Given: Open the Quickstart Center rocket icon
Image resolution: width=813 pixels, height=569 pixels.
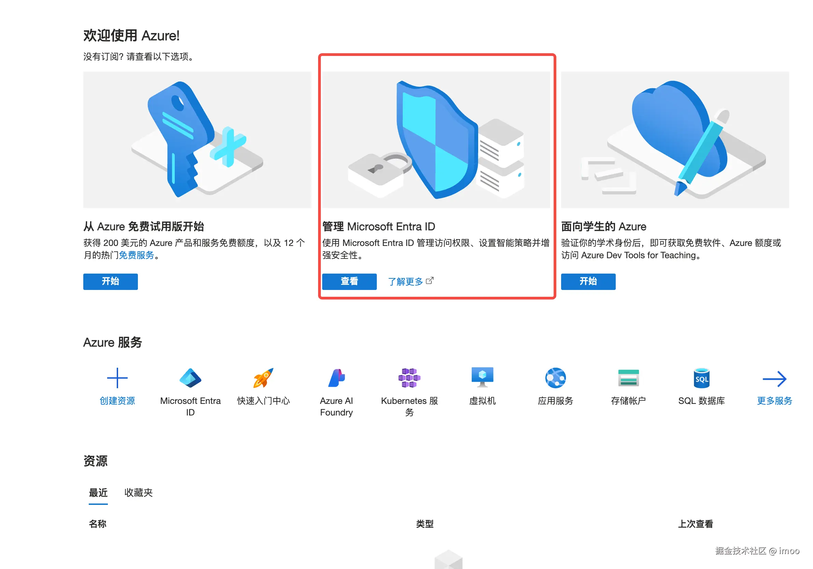Looking at the screenshot, I should (263, 378).
